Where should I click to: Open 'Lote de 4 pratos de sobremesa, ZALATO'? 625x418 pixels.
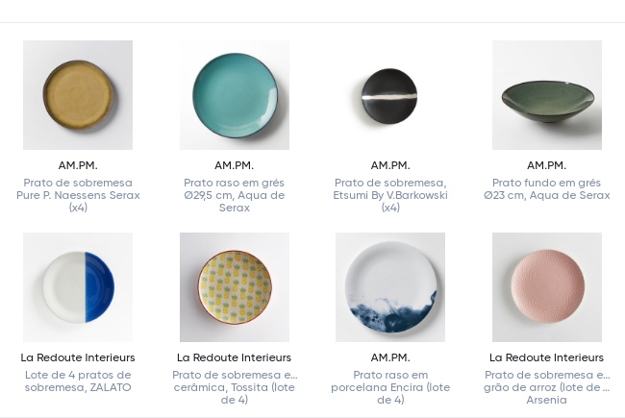pyautogui.click(x=78, y=381)
